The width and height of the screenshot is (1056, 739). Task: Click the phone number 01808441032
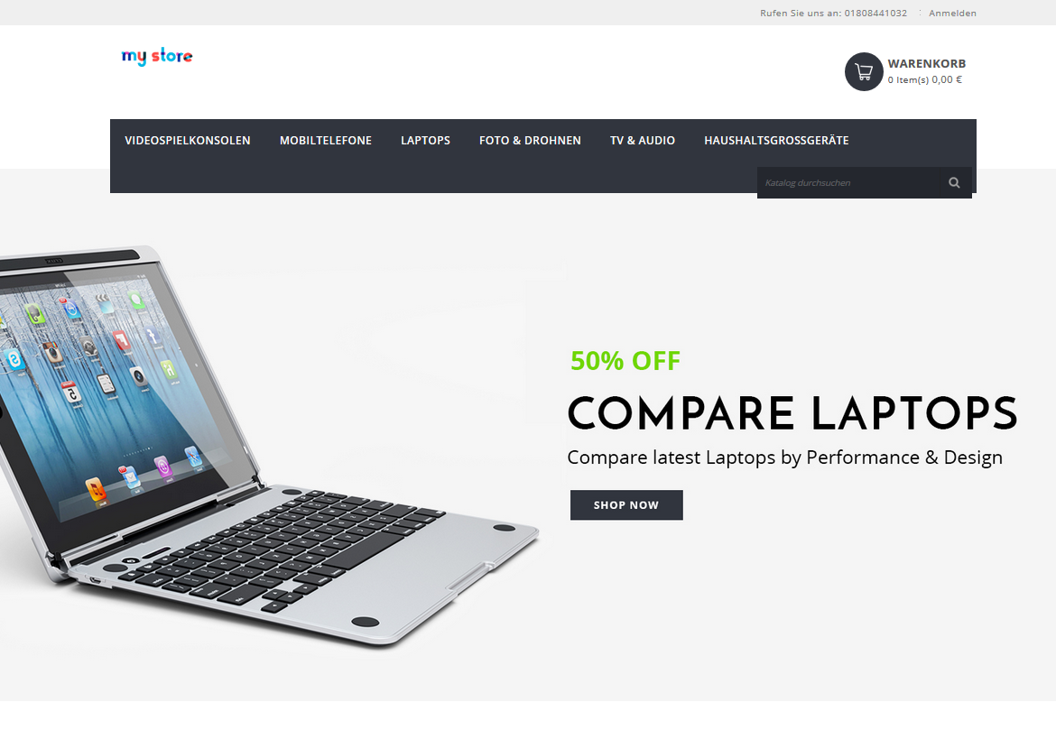click(875, 13)
